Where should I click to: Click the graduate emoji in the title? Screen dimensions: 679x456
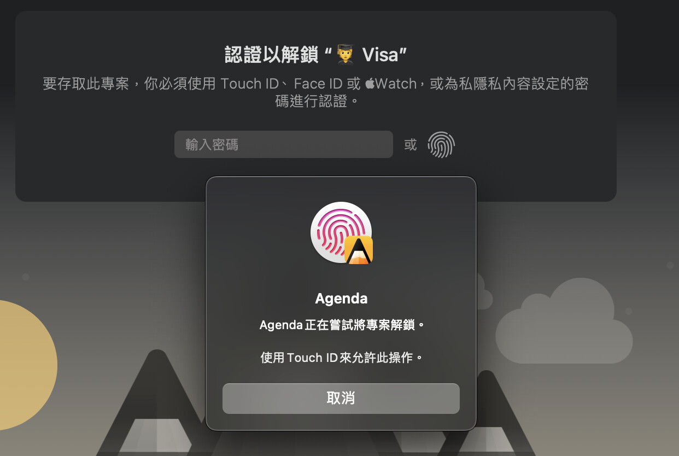(x=346, y=55)
